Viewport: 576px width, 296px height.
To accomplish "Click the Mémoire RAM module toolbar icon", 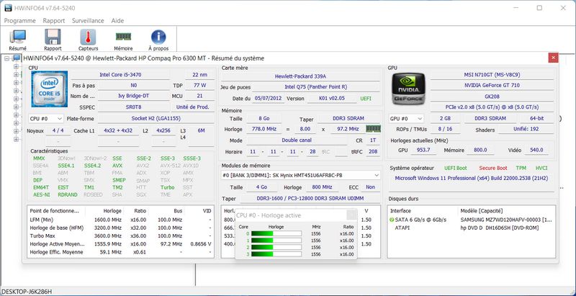I will pos(123,40).
